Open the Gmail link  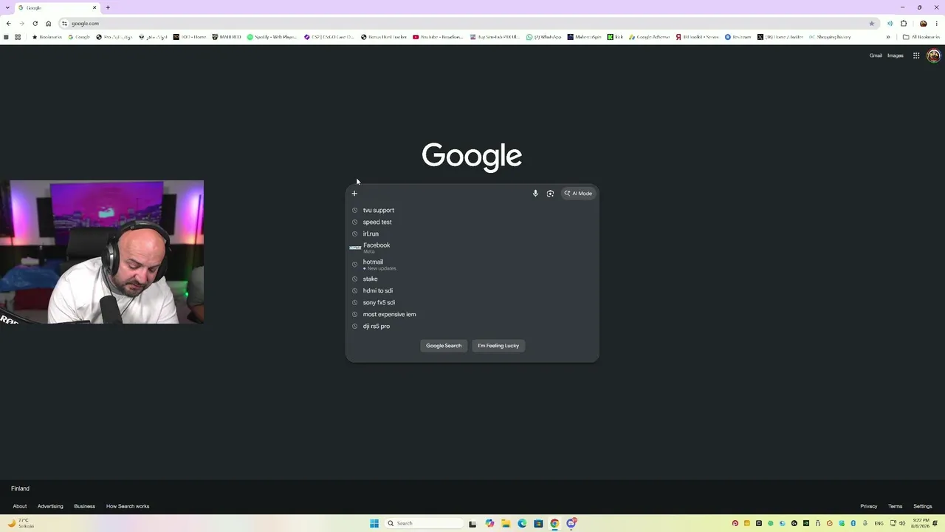coord(876,55)
